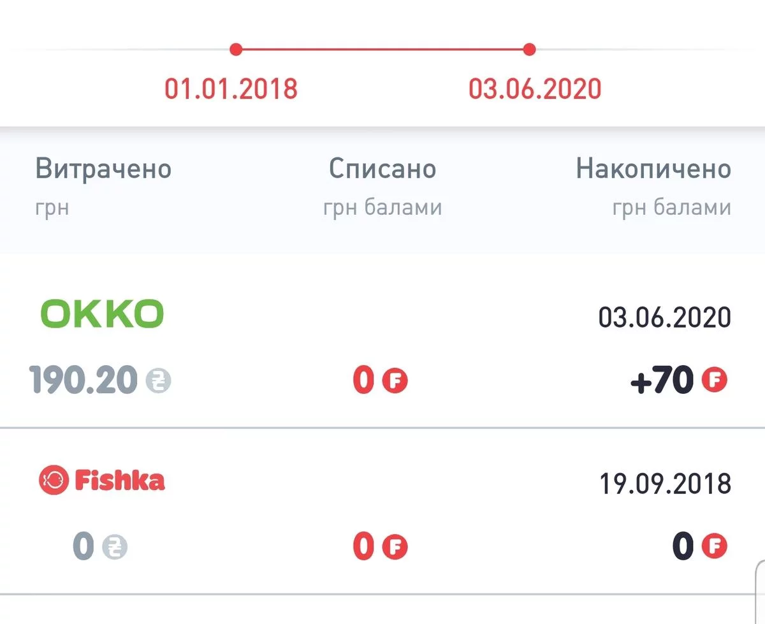Click the right date range slider handle
Viewport: 765px width, 624px height.
[529, 49]
